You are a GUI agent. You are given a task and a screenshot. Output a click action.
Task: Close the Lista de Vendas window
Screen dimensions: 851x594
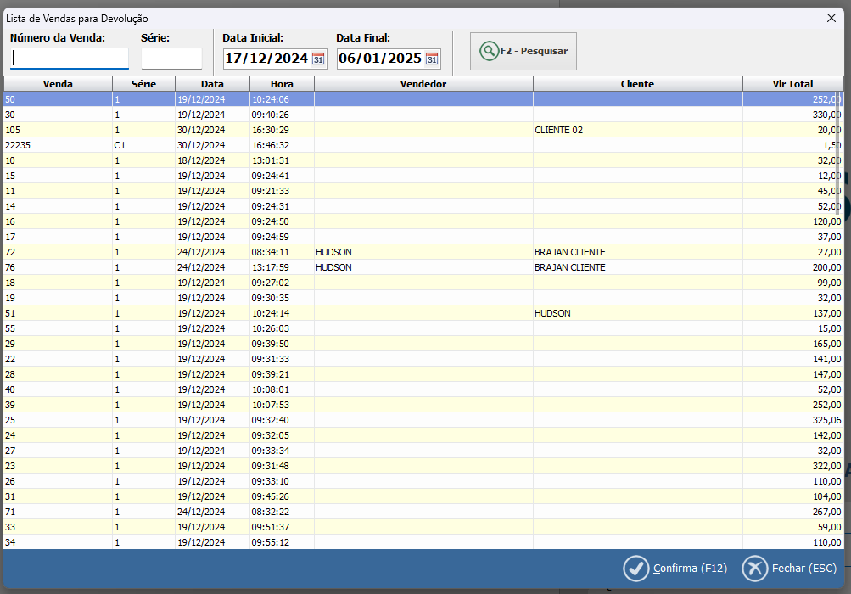tap(832, 17)
